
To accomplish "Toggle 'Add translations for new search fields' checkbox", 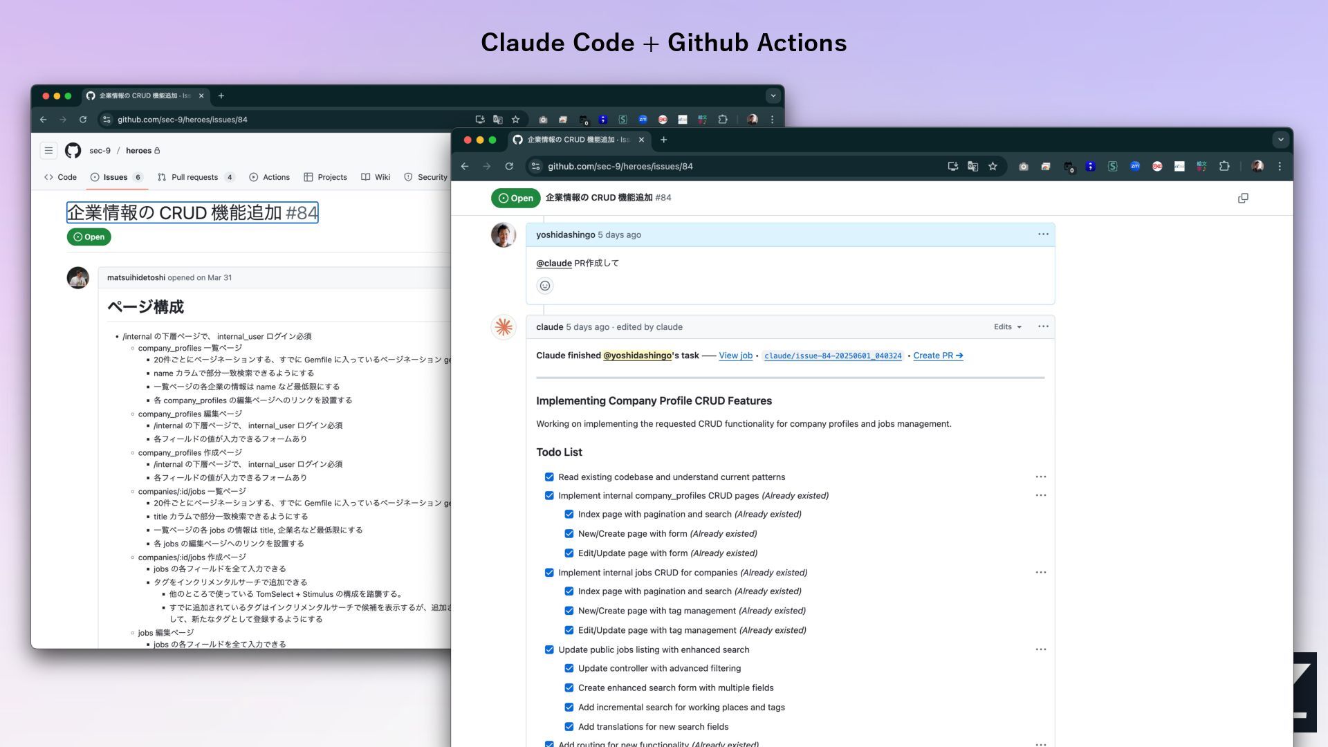I will coord(569,727).
